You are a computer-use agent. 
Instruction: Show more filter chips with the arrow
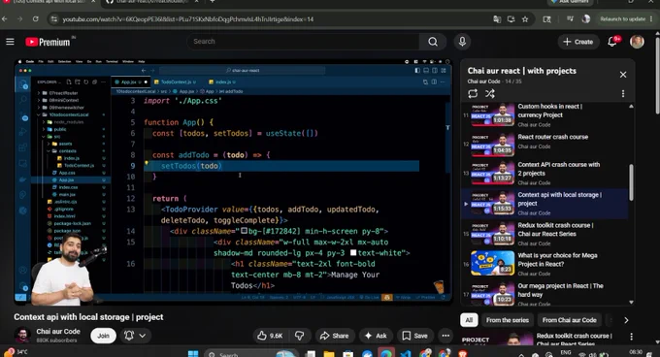click(x=626, y=320)
